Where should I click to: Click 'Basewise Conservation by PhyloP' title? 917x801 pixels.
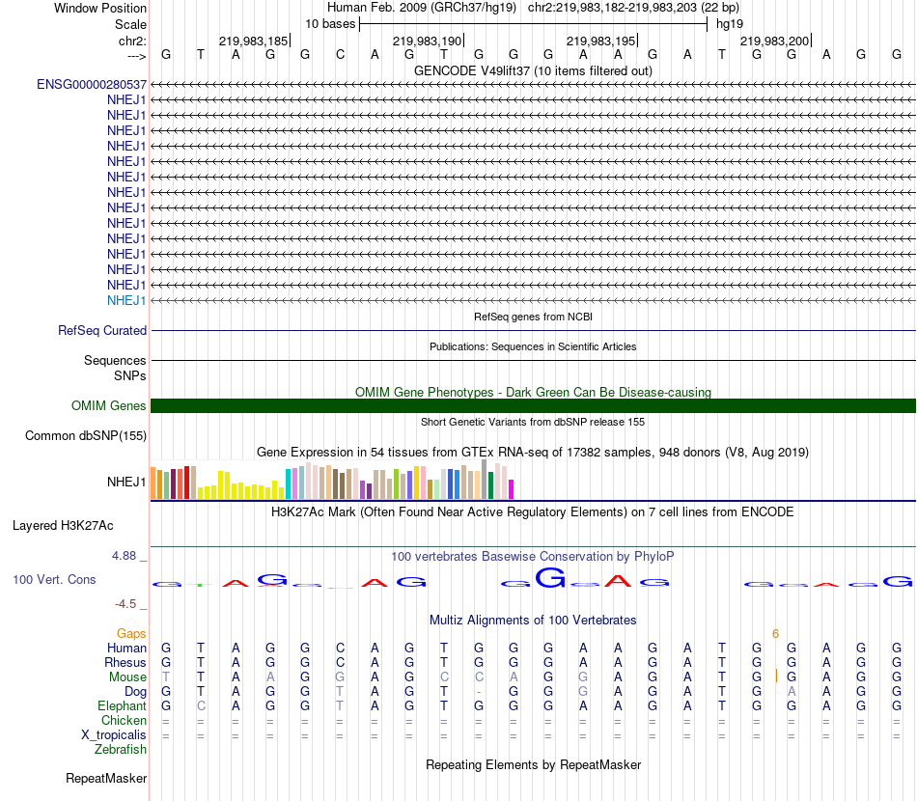click(x=533, y=556)
